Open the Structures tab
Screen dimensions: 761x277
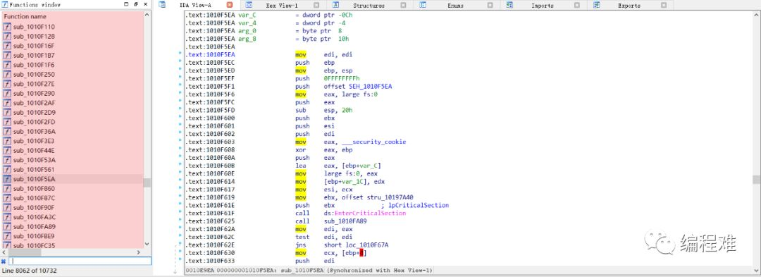pos(369,6)
